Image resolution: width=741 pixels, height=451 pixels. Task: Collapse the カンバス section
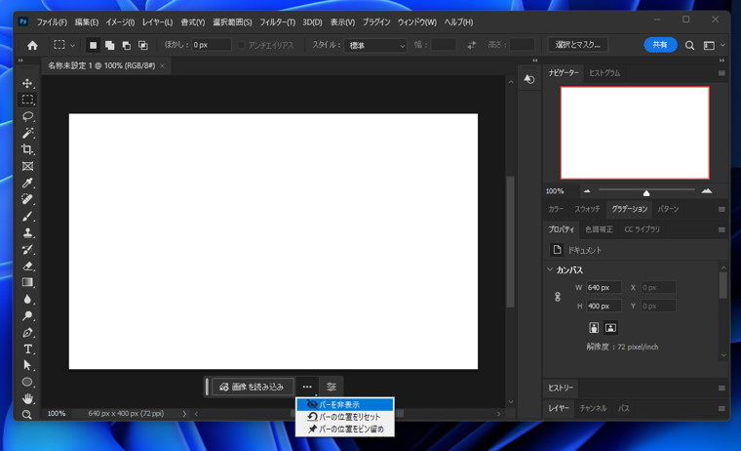(550, 269)
